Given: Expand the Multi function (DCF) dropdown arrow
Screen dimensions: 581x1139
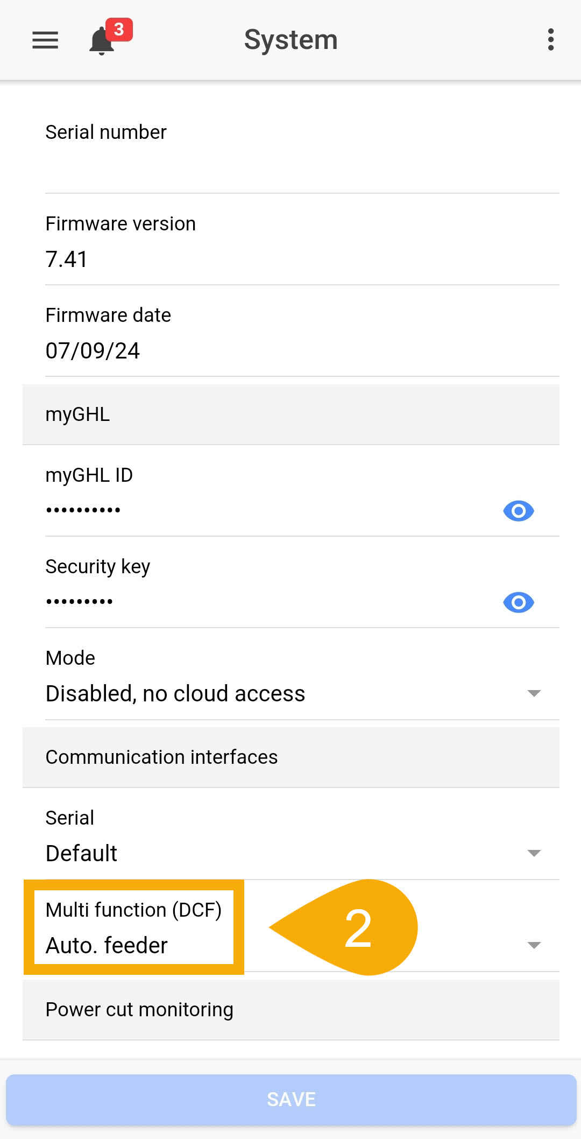Looking at the screenshot, I should click(x=534, y=945).
